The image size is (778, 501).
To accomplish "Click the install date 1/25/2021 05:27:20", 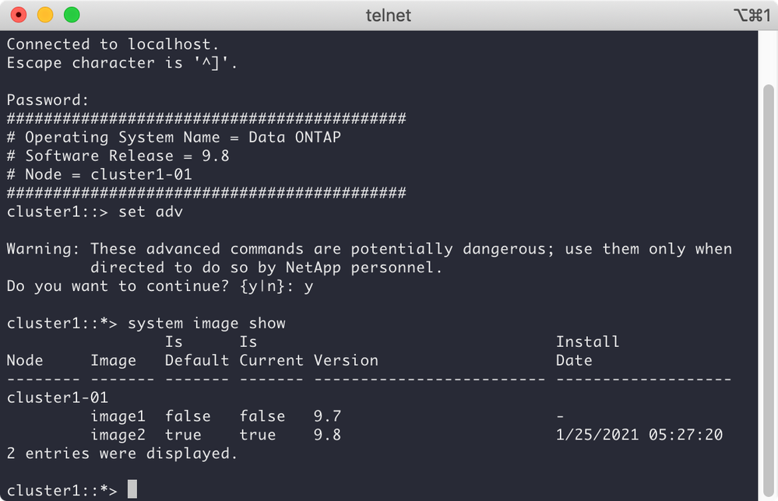I will pyautogui.click(x=639, y=435).
